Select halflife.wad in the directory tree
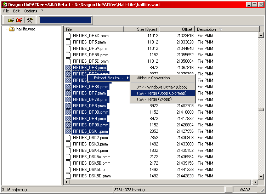Viewport: 266px width, 194px height. (26, 29)
